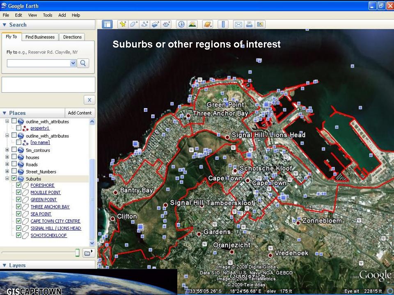
Task: Click the Bantry Bay placemark on map
Action: tap(115, 193)
